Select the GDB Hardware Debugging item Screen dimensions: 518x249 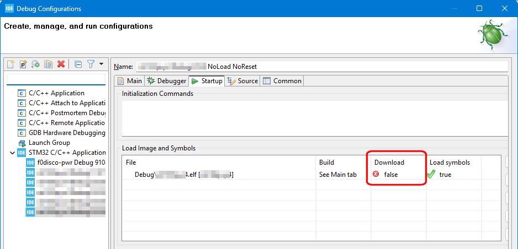coord(66,133)
